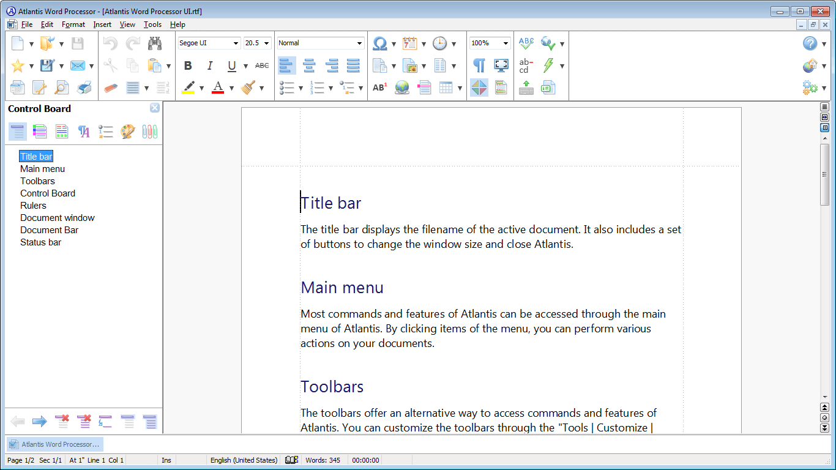This screenshot has width=836, height=470.
Task: Click the blue Forward arrow in Control Board
Action: click(40, 421)
